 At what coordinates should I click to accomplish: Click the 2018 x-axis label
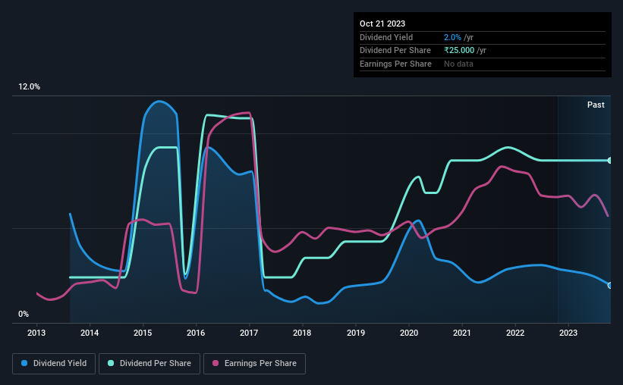pyautogui.click(x=302, y=333)
